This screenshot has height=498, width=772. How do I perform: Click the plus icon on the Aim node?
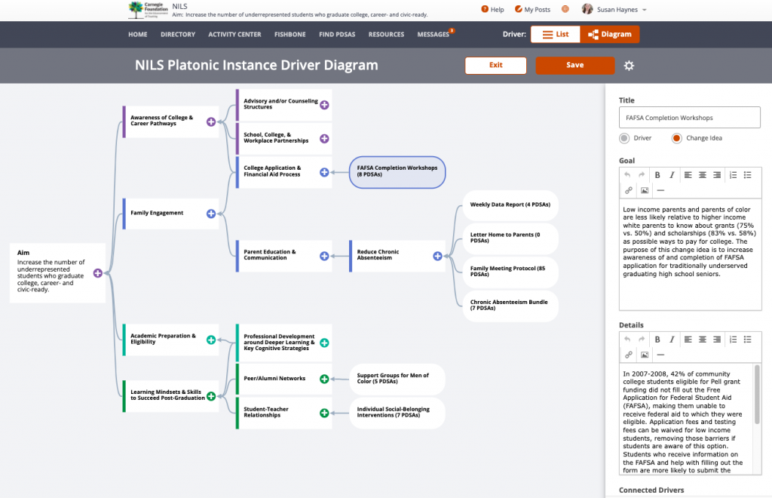[x=98, y=273]
